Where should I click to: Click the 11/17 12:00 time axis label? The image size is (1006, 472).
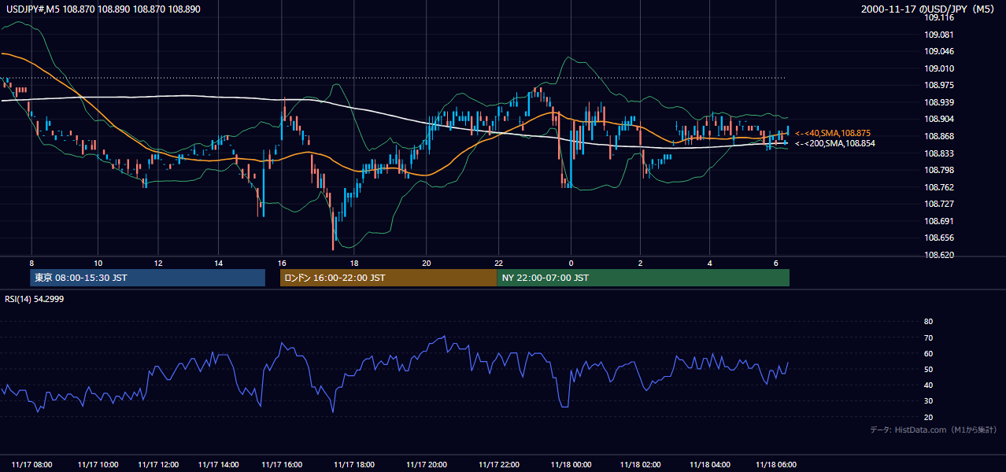point(158,465)
